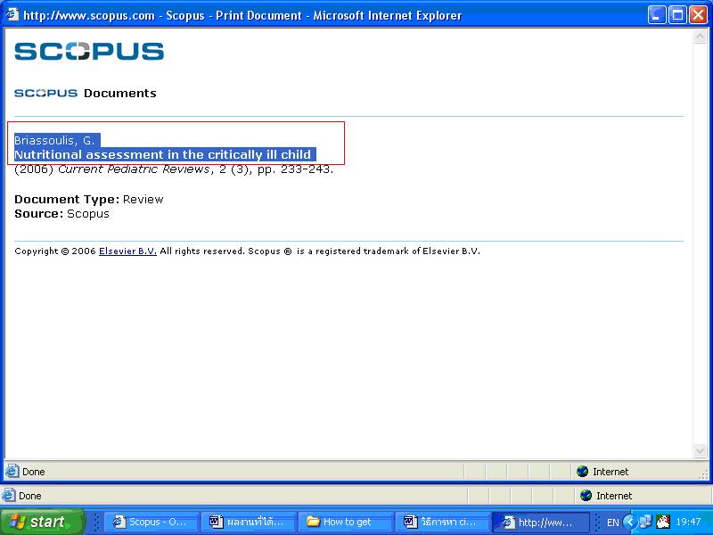Switch to the Scopus - O... taskbar window

click(152, 522)
